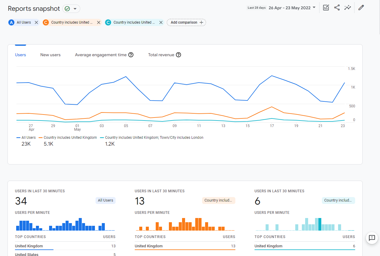Select the Total revenue metric tab
Image resolution: width=380 pixels, height=256 pixels.
161,55
